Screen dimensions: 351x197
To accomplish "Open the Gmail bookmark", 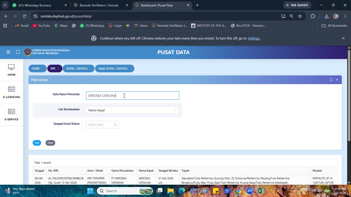I will pyautogui.click(x=22, y=26).
